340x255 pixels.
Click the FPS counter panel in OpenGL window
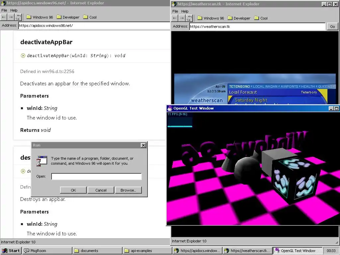pos(180,120)
